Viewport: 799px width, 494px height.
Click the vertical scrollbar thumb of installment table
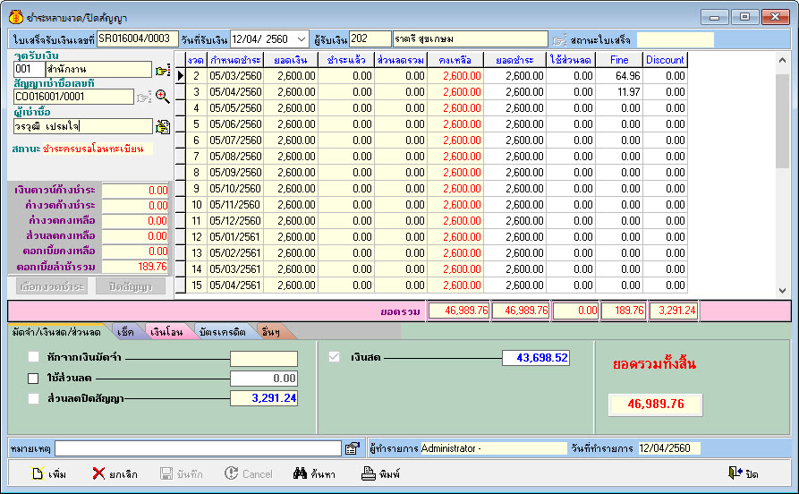click(782, 122)
